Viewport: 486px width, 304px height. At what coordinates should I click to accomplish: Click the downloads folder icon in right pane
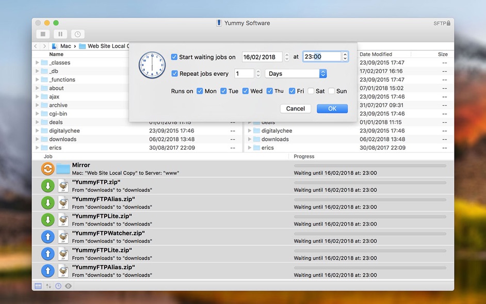coord(256,139)
